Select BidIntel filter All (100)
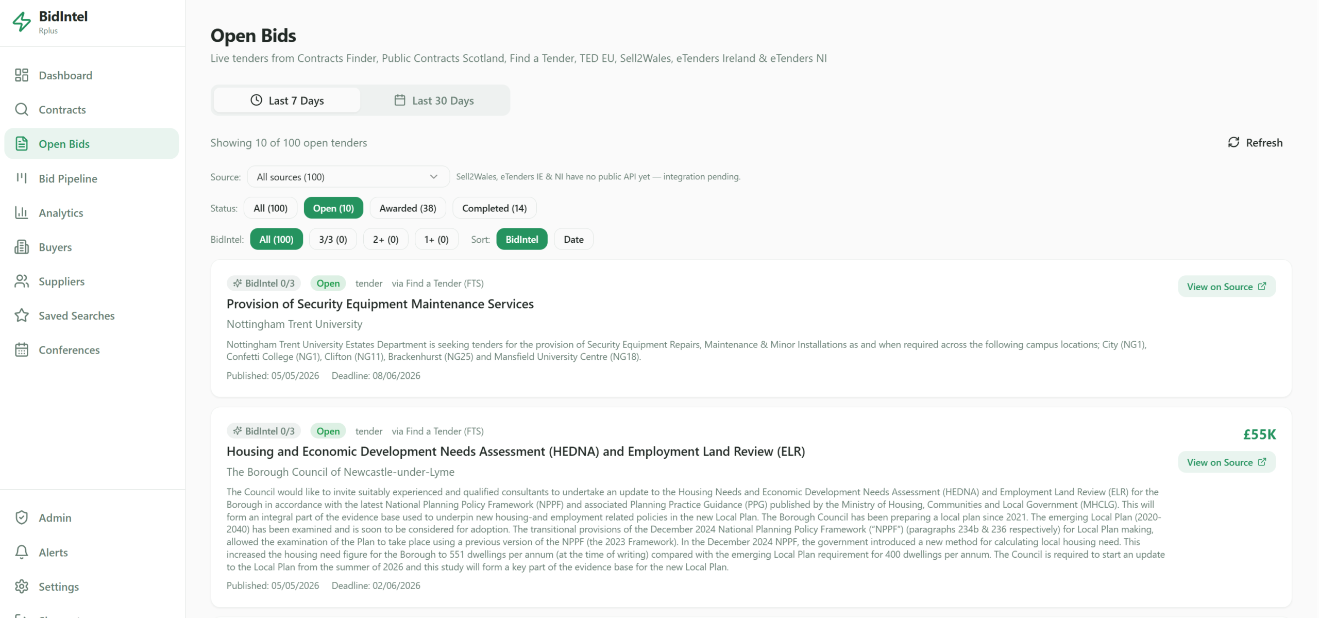 point(277,239)
